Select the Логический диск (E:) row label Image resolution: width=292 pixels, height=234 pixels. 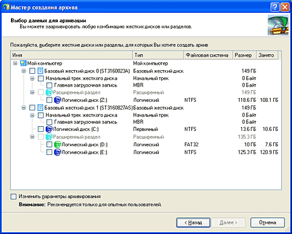85,152
